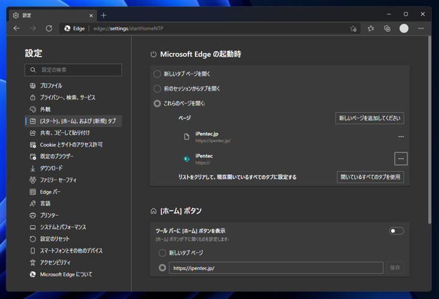Click 新しいページを追加してください button
The width and height of the screenshot is (439, 299).
[x=369, y=118]
